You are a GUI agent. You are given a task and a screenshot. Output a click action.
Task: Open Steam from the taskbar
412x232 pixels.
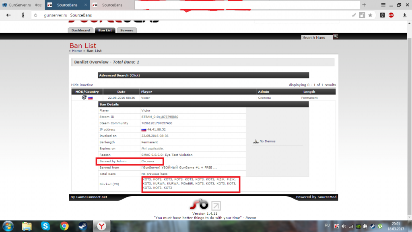pos(81,226)
